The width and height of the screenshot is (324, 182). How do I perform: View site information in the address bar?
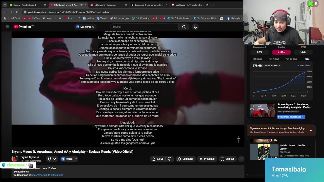pyautogui.click(x=25, y=12)
